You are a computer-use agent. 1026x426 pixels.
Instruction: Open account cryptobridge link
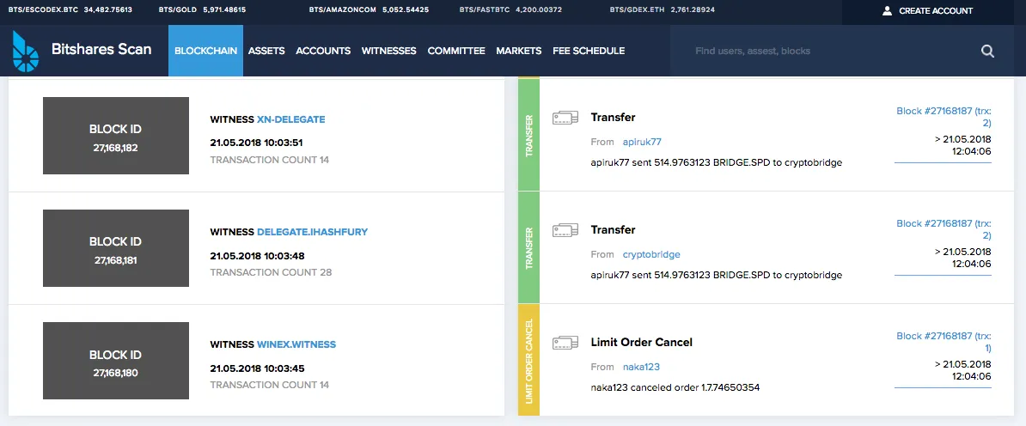point(651,254)
